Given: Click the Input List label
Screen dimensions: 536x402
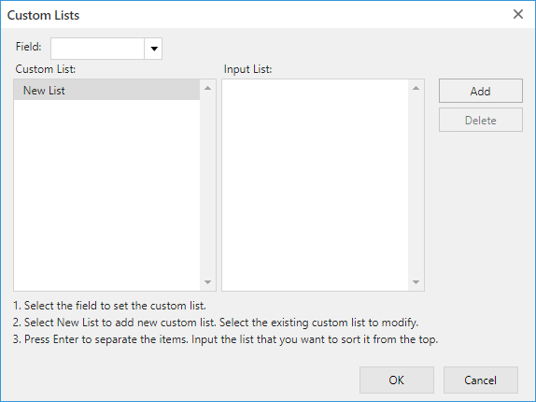Looking at the screenshot, I should 247,69.
